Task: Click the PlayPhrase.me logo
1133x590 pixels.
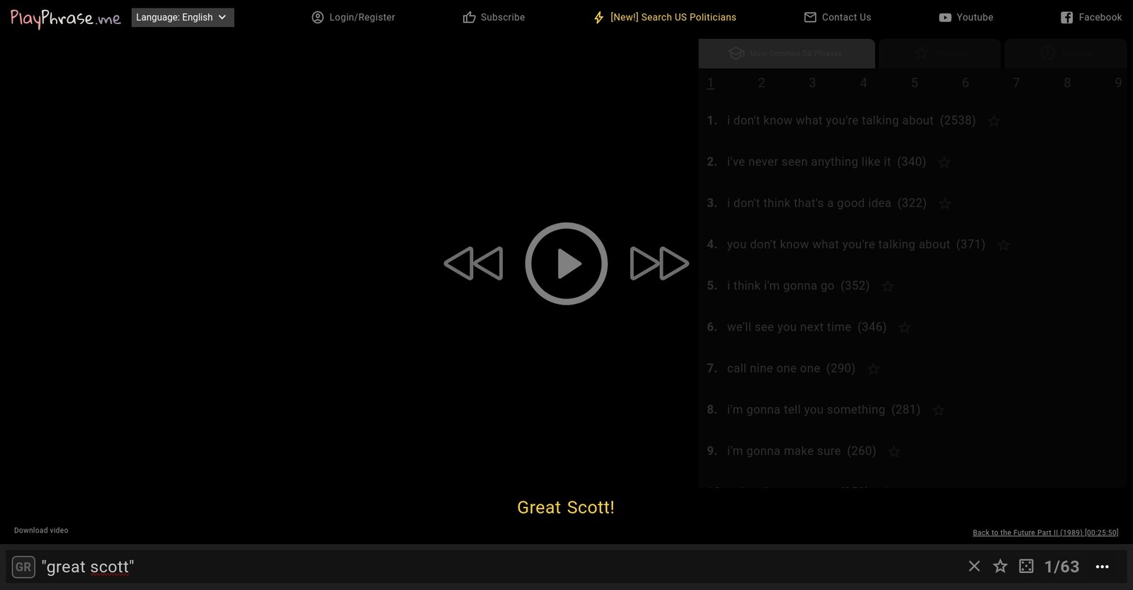Action: pos(65,18)
